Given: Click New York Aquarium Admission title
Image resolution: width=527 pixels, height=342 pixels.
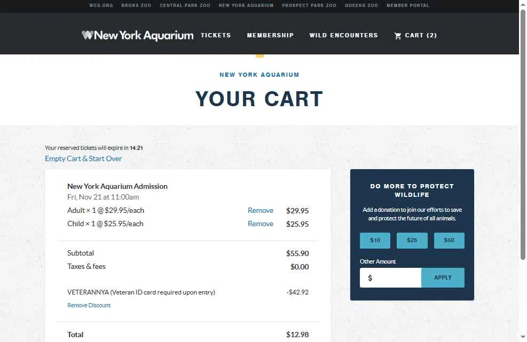Looking at the screenshot, I should (x=117, y=186).
